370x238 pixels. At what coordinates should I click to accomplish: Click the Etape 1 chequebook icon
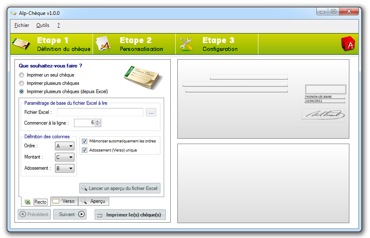(21, 44)
